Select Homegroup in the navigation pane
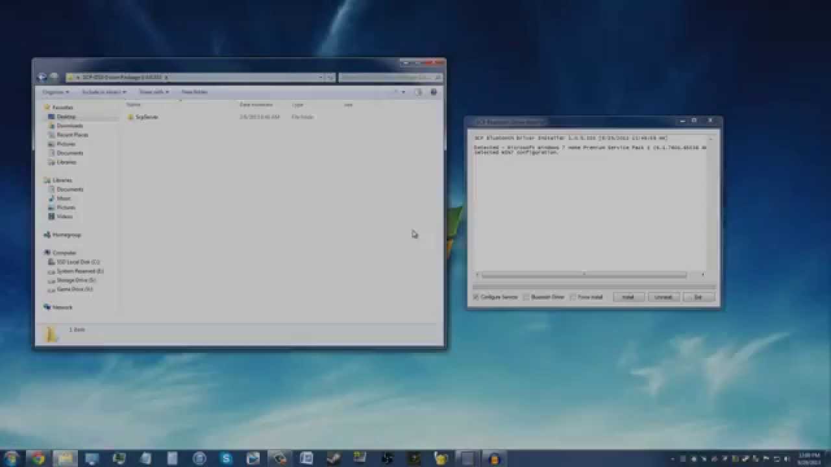831x467 pixels. click(x=66, y=235)
